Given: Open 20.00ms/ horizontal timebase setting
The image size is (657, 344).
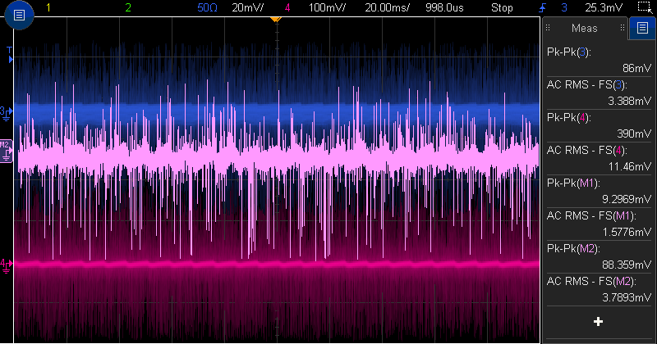Looking at the screenshot, I should pos(387,7).
